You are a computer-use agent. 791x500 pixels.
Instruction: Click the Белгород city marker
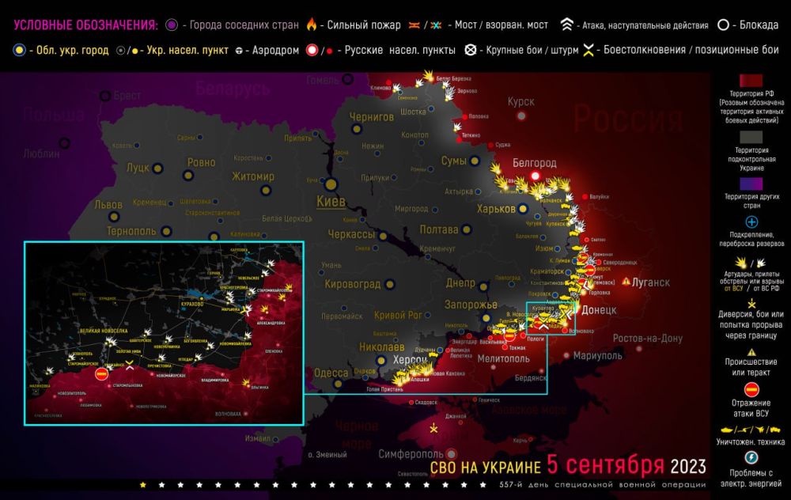coord(536,176)
